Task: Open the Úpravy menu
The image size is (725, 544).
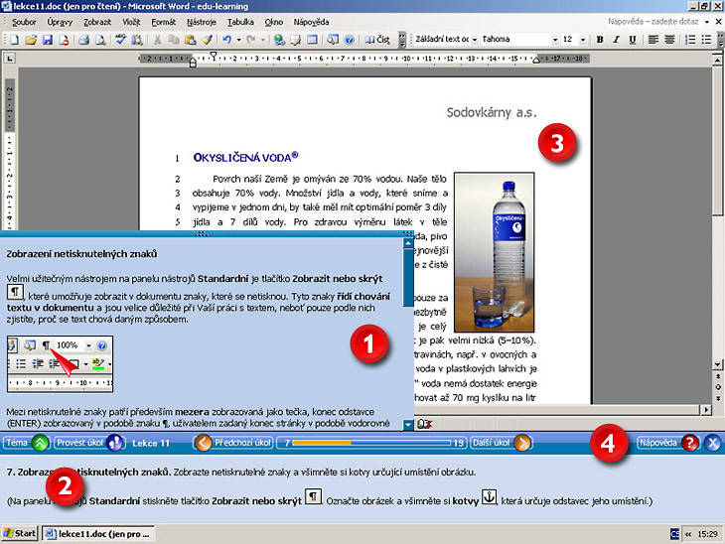Action: tap(60, 22)
